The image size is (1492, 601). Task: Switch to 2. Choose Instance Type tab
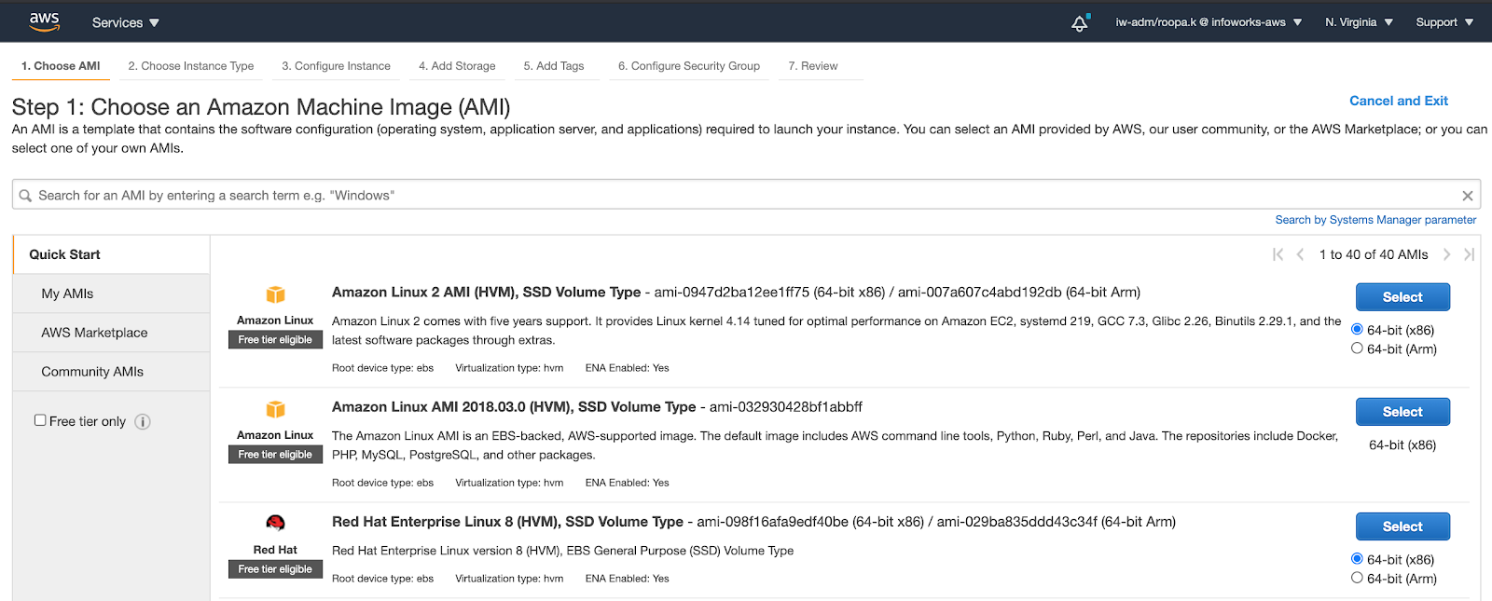pyautogui.click(x=191, y=66)
